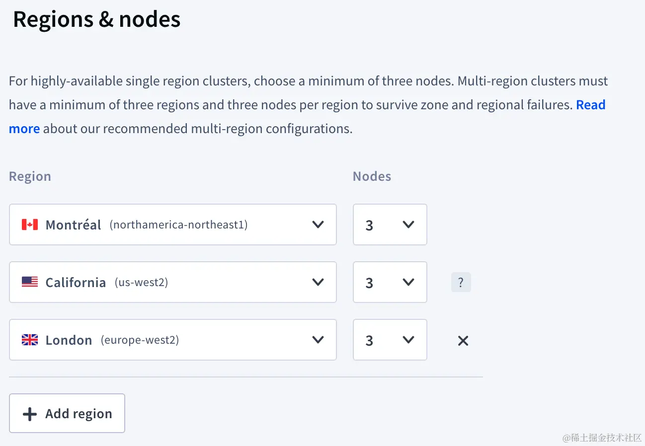Change the node count for London

coord(390,340)
